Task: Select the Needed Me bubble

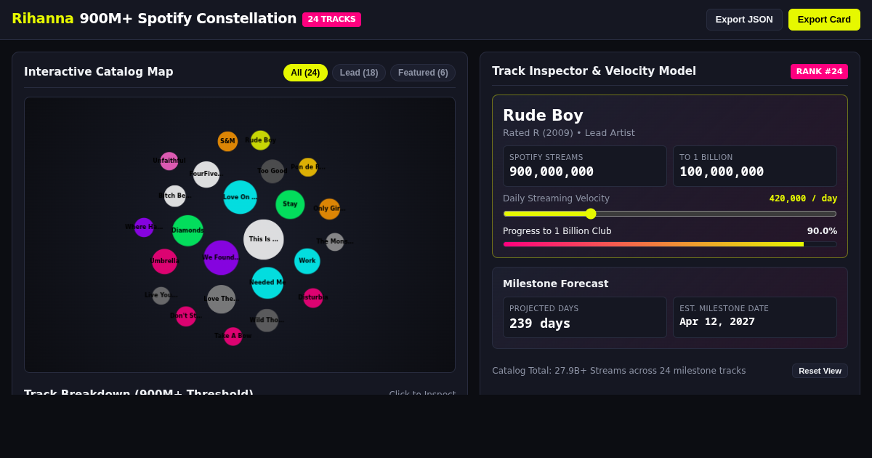Action: click(267, 283)
